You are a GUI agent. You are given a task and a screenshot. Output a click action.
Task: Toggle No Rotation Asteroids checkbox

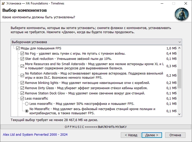pos(22,75)
